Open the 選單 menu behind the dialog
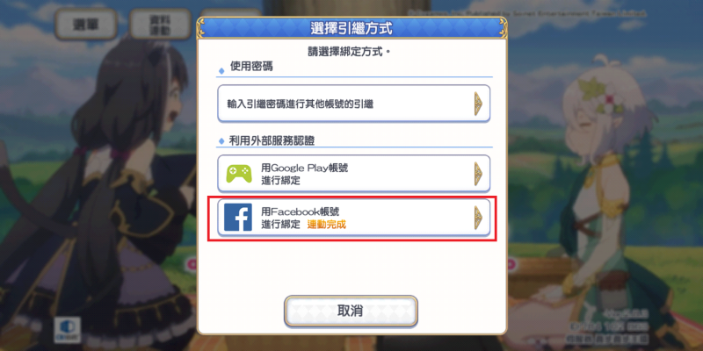The image size is (703, 351). [x=86, y=25]
